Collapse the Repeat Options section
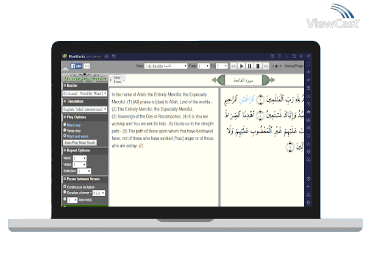The width and height of the screenshot is (367, 253). tap(65, 150)
